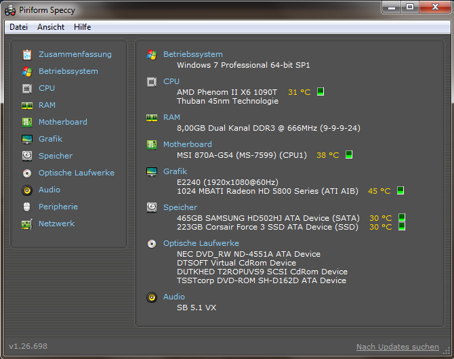
Task: Open Motherboard details from sidebar
Action: [63, 122]
